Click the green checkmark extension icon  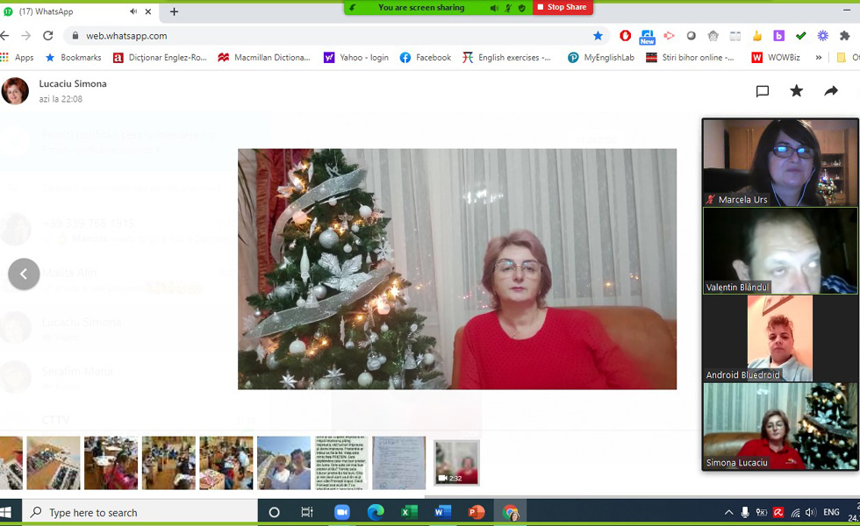pos(800,36)
